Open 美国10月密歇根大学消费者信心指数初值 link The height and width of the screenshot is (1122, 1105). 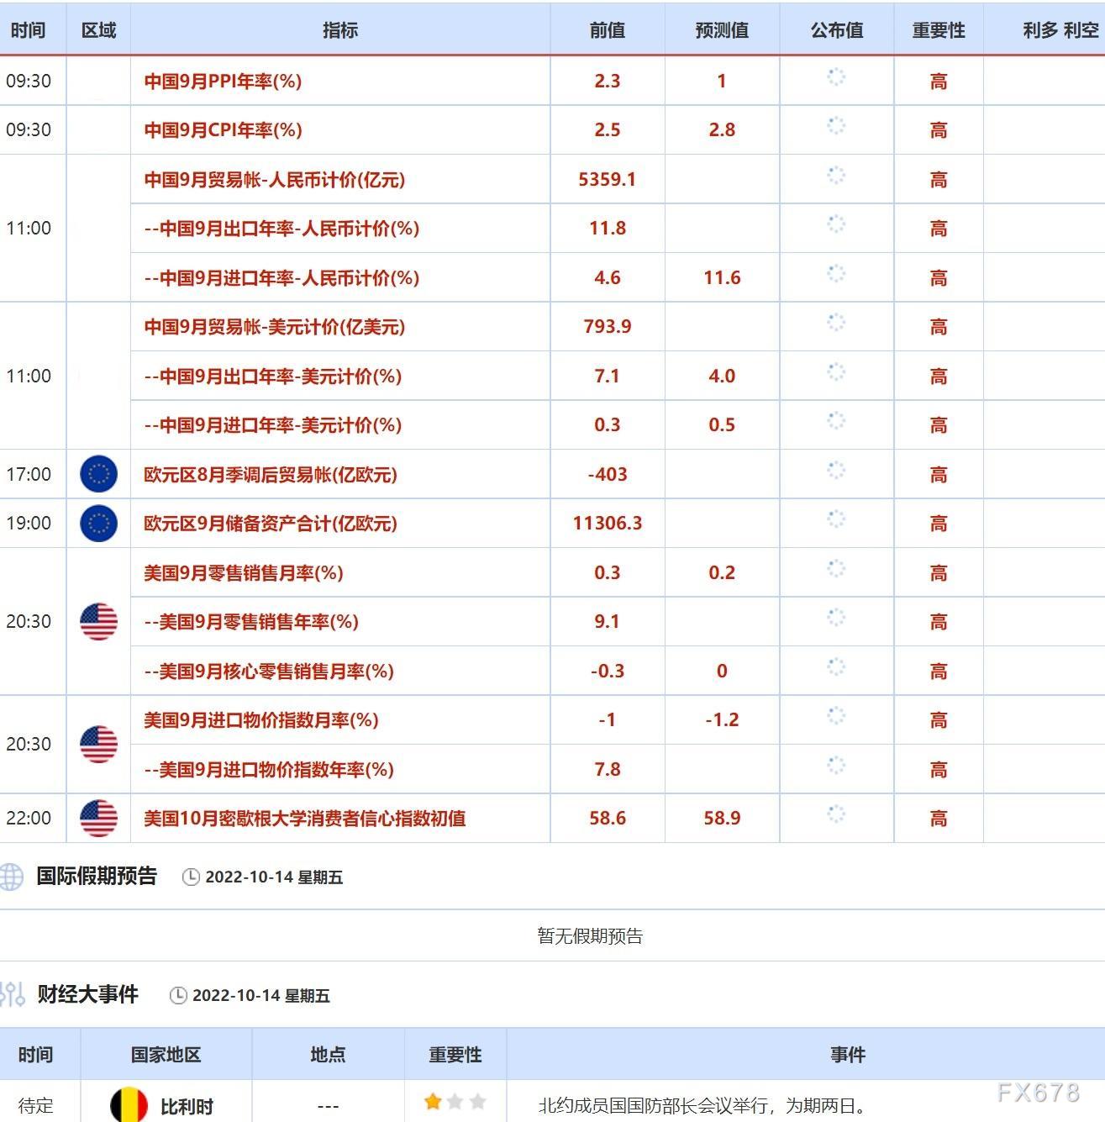304,818
